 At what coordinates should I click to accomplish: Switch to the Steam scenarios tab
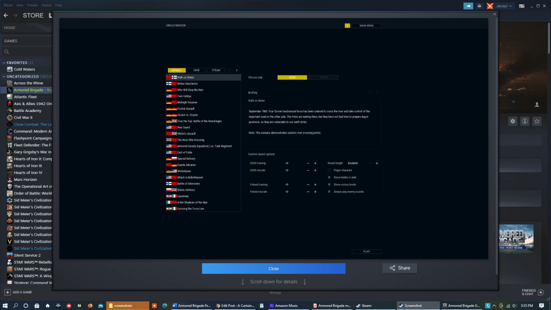pos(216,70)
